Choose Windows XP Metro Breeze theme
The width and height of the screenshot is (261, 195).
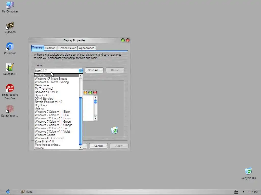56,79
